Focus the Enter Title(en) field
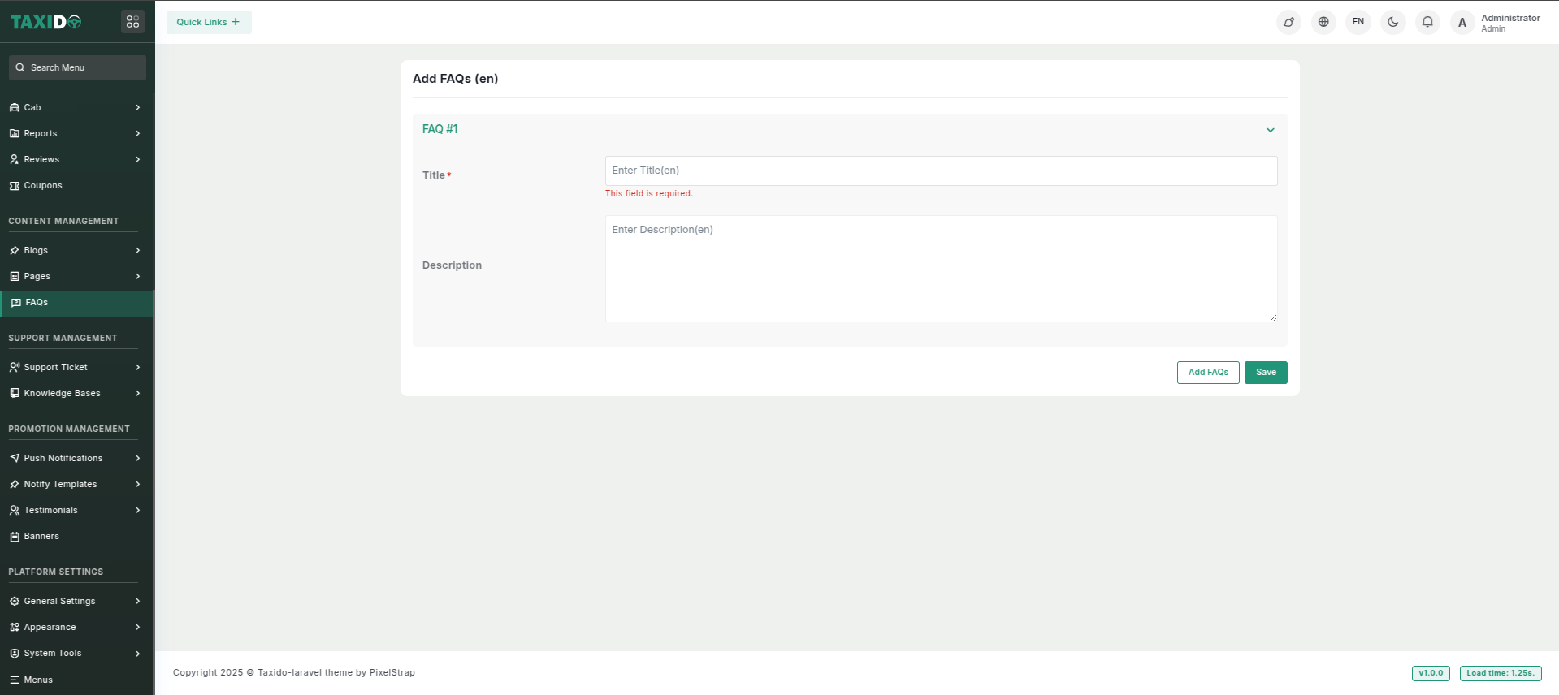Screen dimensions: 1559x695 click(940, 171)
